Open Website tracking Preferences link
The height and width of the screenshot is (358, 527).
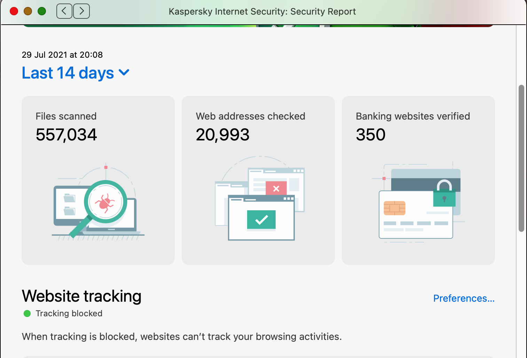click(x=464, y=298)
